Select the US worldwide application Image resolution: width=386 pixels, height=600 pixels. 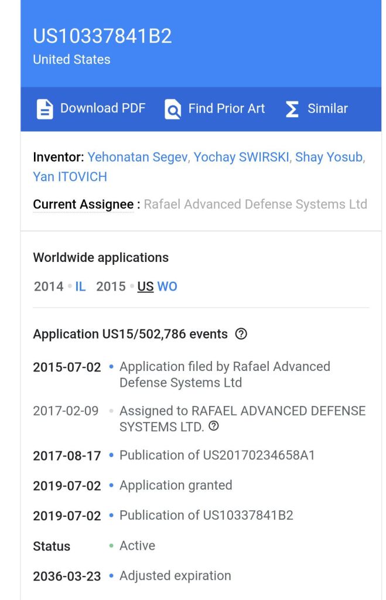pos(145,287)
